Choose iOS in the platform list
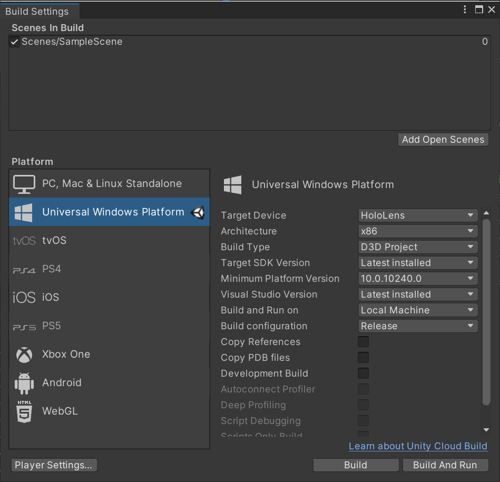 coord(110,298)
